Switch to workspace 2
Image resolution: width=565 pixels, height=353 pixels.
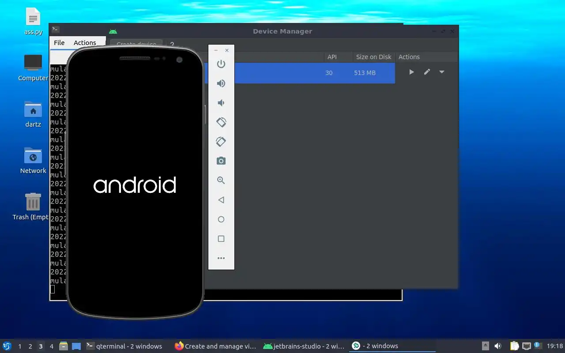30,346
